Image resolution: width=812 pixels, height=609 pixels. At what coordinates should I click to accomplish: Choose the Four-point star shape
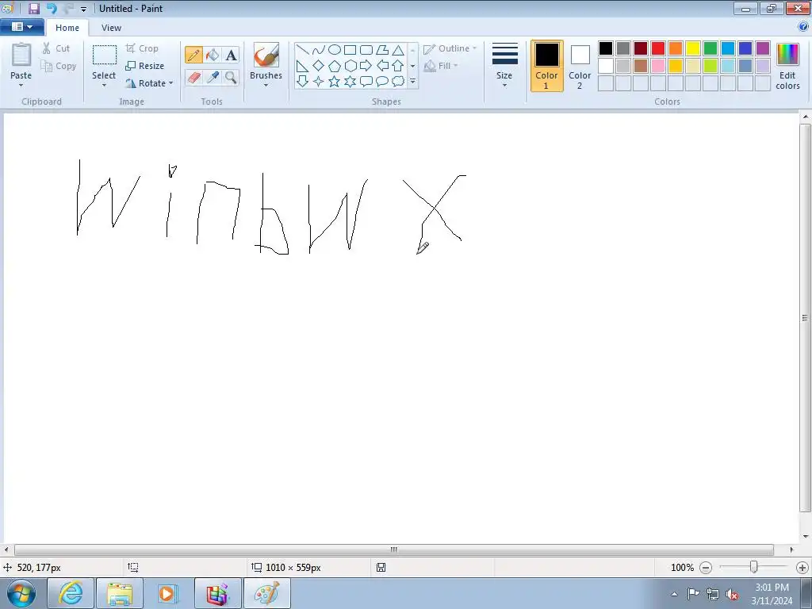click(319, 82)
